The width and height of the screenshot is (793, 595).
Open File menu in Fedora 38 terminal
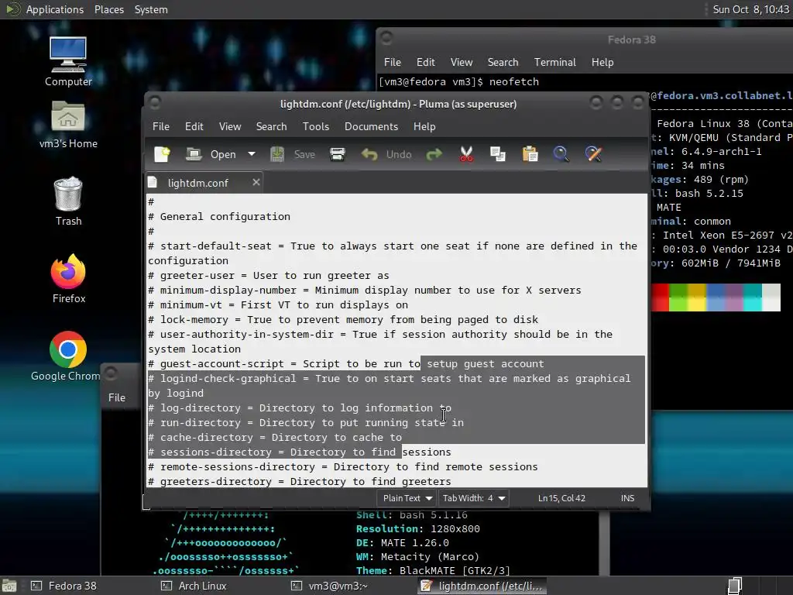coord(392,62)
